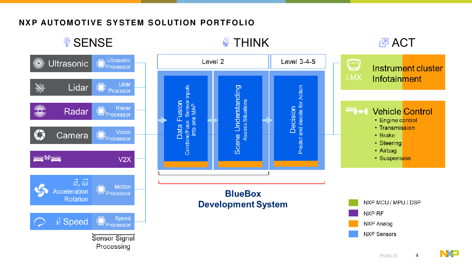This screenshot has height=265, width=472.
Task: Click the NXP RF legend text
Action: 373,213
